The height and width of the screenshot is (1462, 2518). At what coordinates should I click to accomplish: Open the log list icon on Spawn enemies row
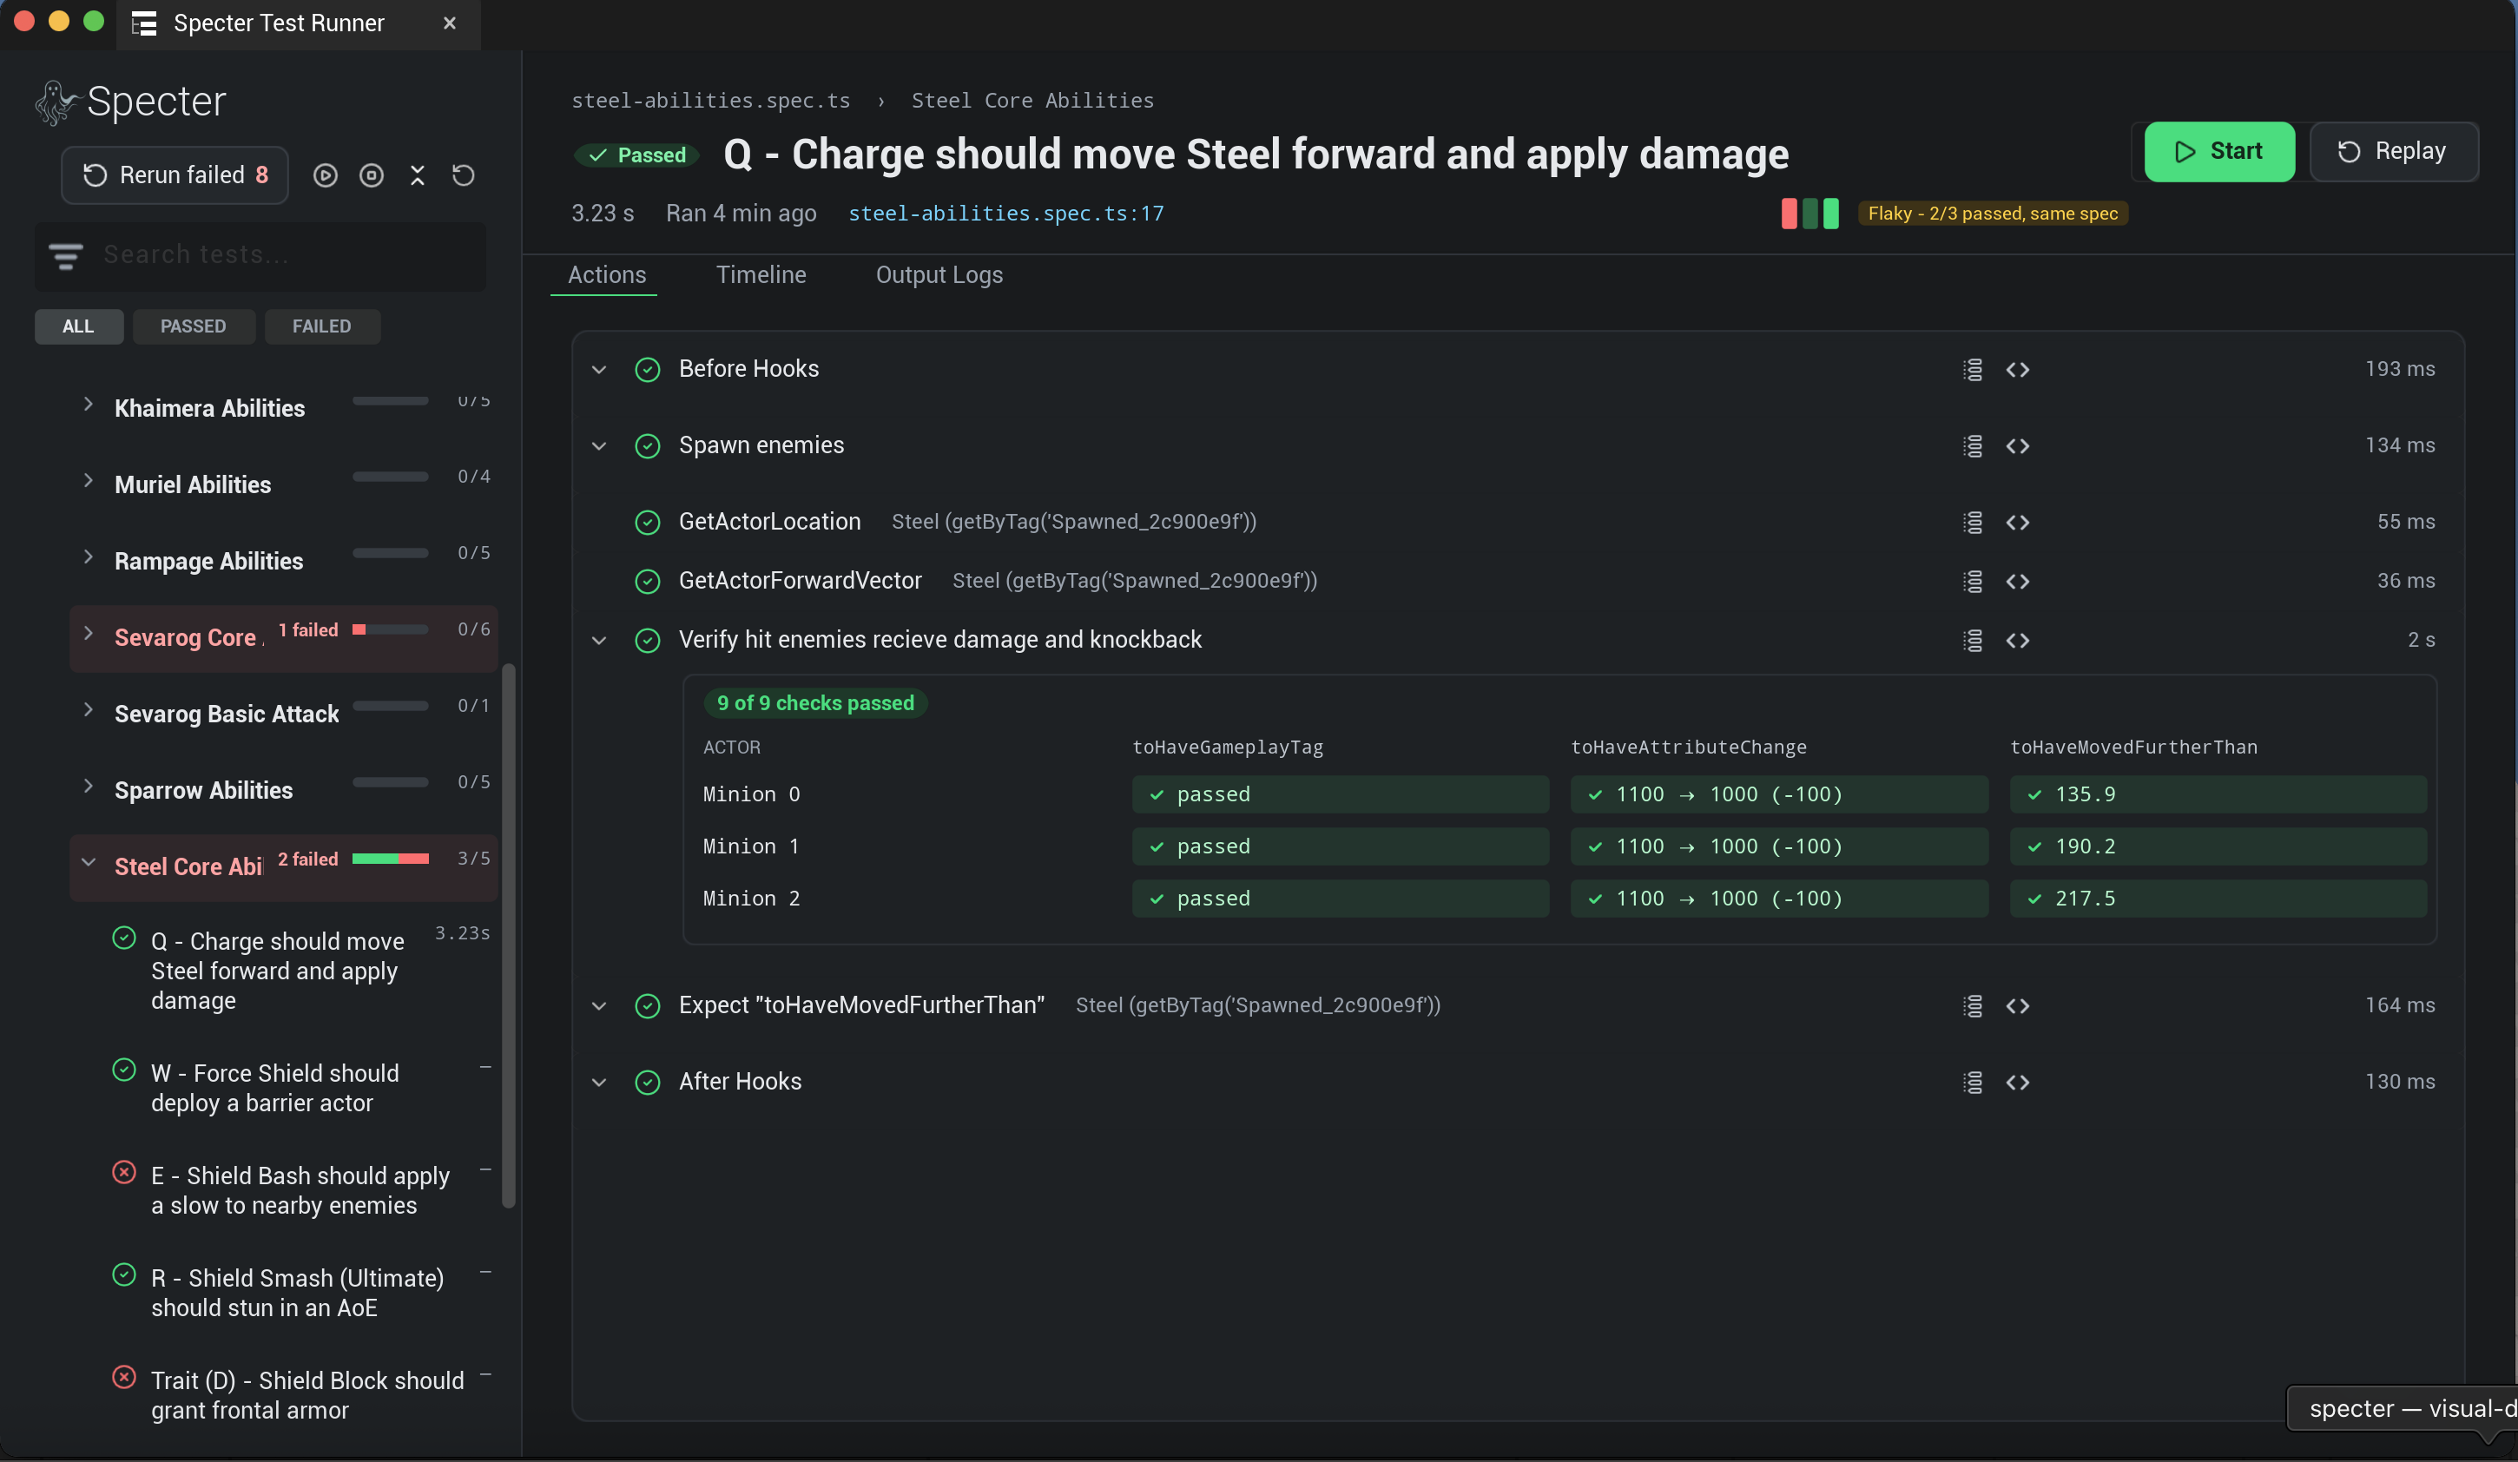click(x=1973, y=445)
